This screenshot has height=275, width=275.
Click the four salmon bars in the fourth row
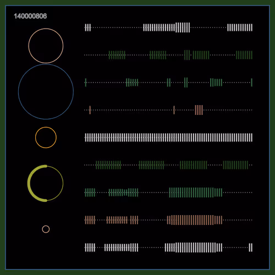199,110
